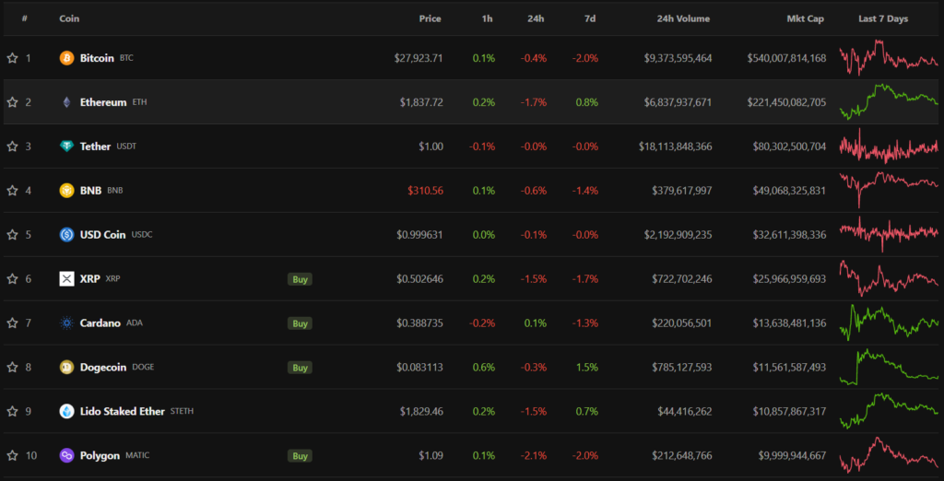Click BNB red price $310.56
Viewport: 944px width, 481px height.
[x=425, y=190]
